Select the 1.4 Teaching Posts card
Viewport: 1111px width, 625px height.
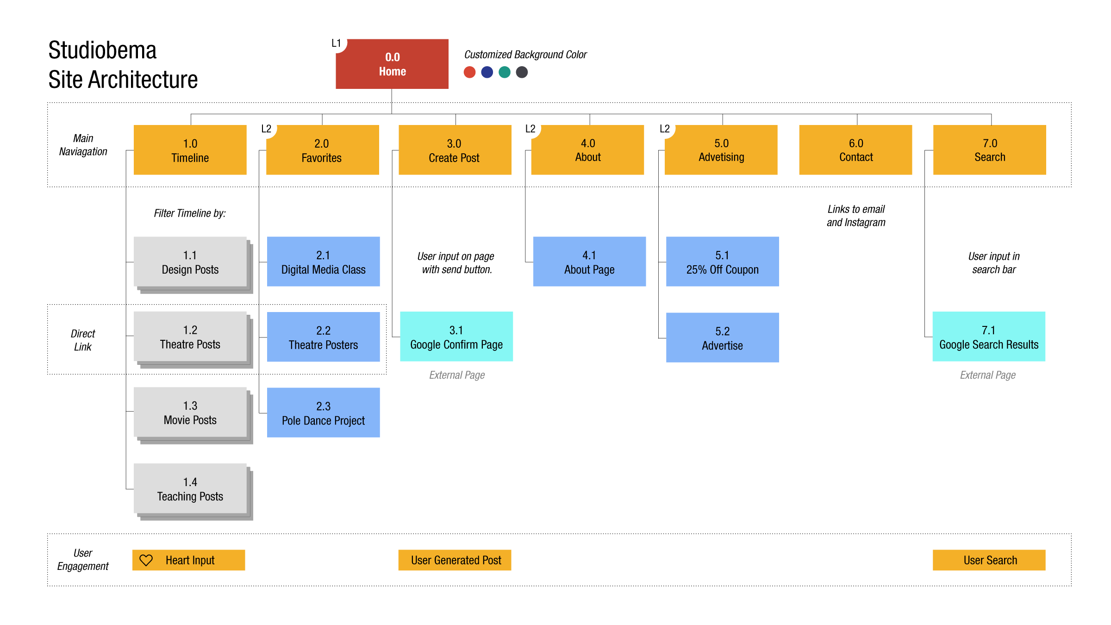[190, 488]
